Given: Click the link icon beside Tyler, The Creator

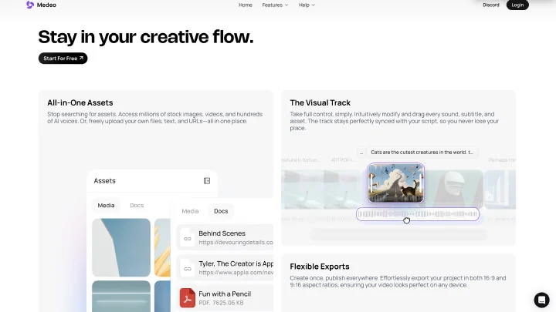Looking at the screenshot, I should click(188, 269).
